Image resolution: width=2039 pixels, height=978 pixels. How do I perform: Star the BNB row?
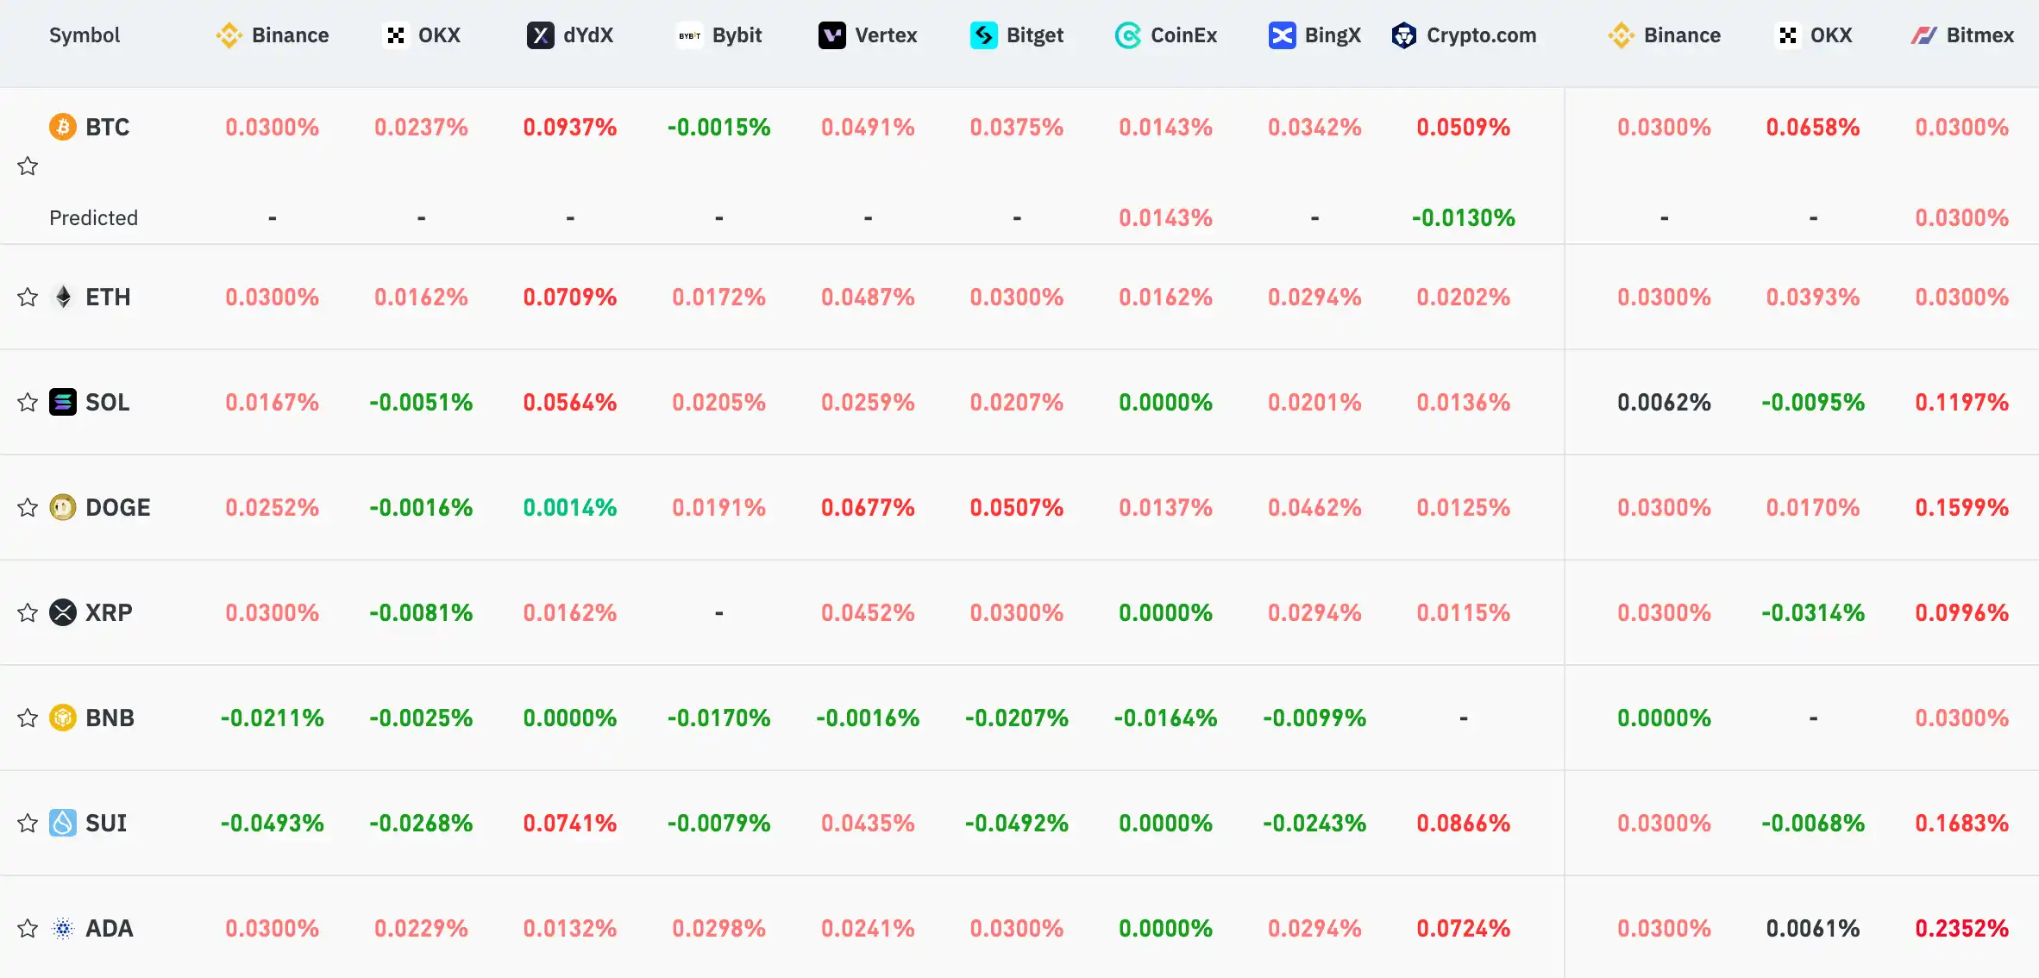(x=28, y=718)
